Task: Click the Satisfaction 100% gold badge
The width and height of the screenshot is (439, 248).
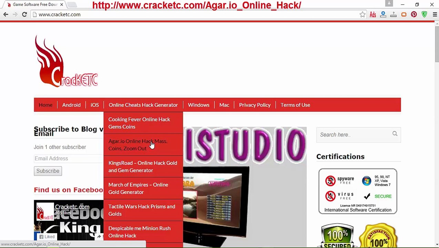Action: pos(378,236)
